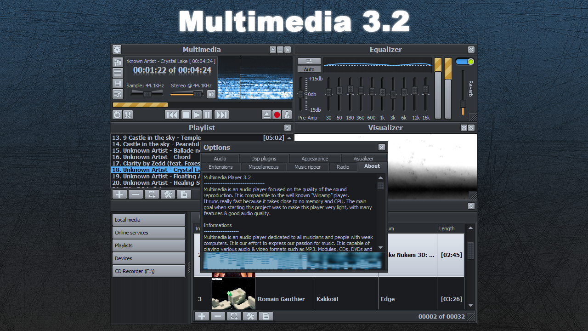Click the Edge album art thumbnail
The height and width of the screenshot is (331, 588).
click(233, 294)
